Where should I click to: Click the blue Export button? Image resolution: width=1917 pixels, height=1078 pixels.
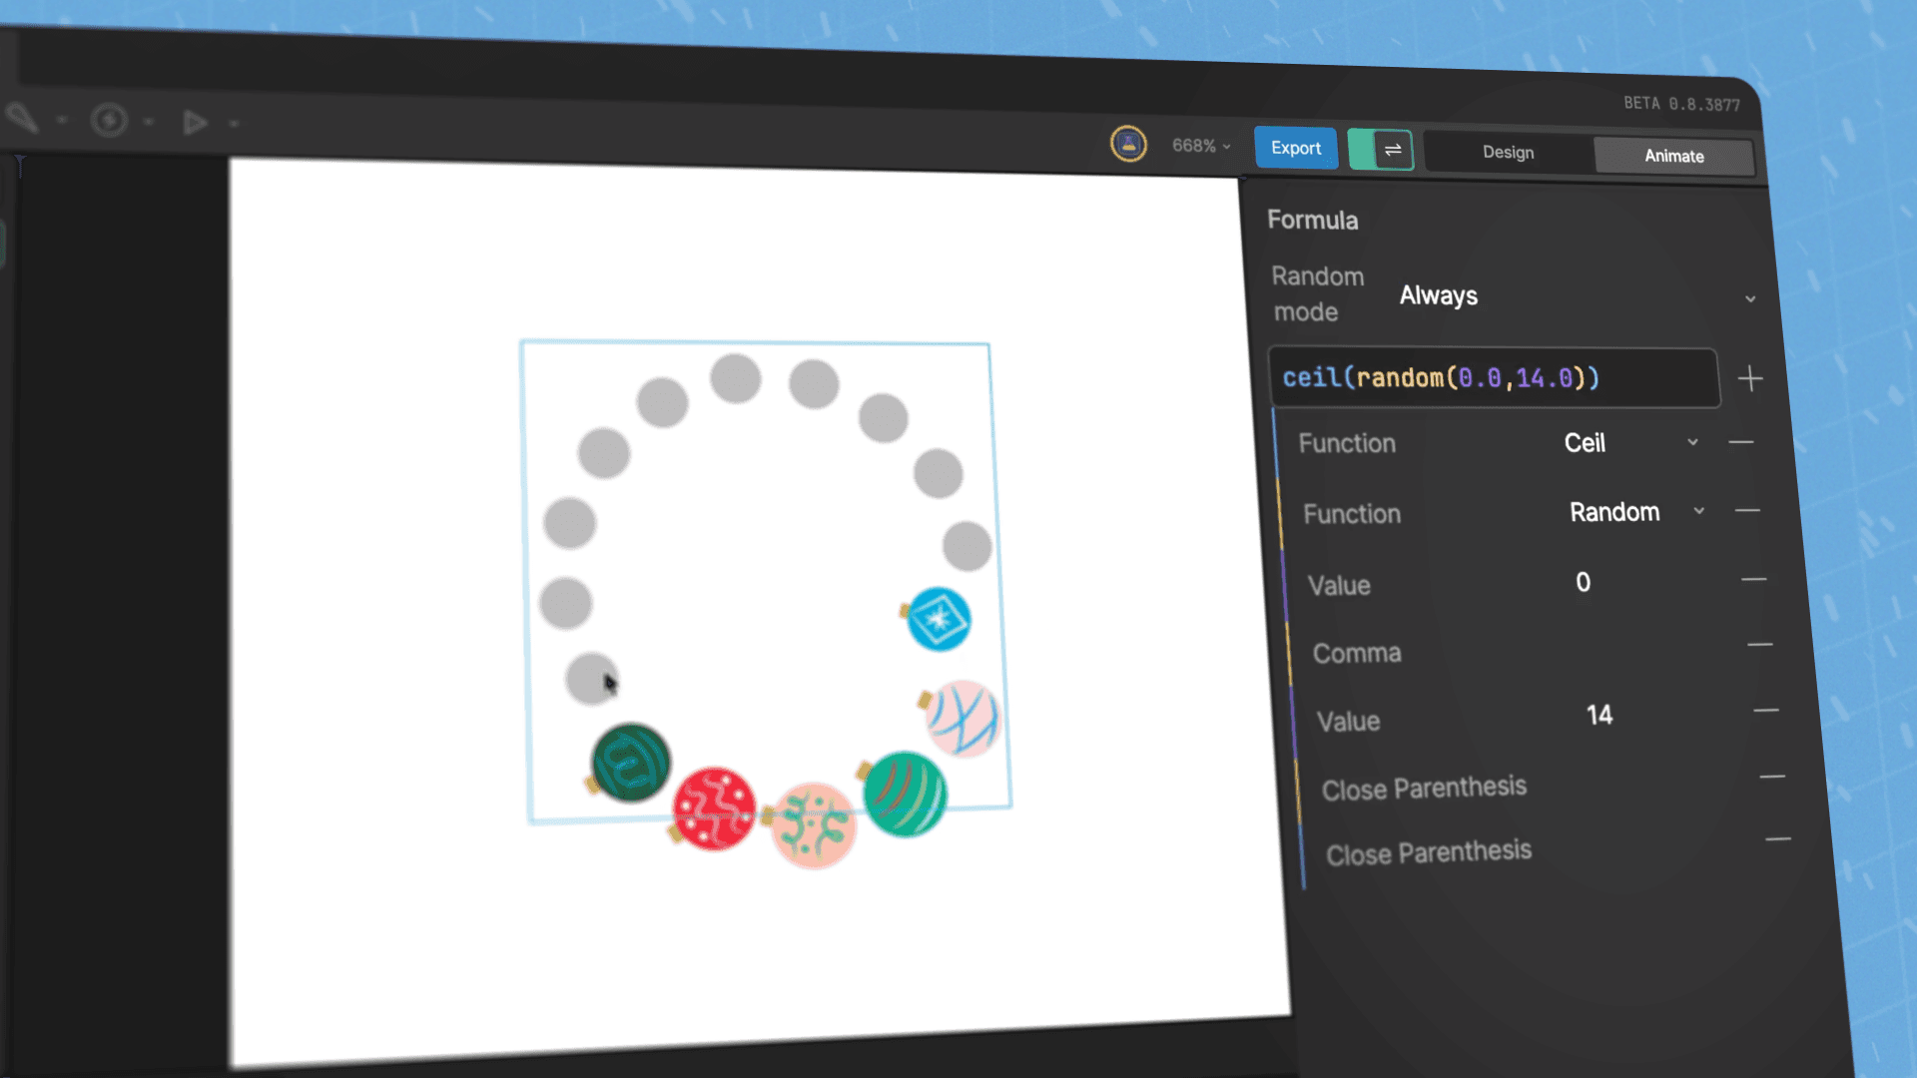pyautogui.click(x=1295, y=148)
